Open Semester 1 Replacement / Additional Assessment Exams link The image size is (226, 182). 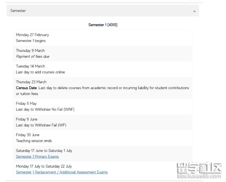click(x=62, y=172)
